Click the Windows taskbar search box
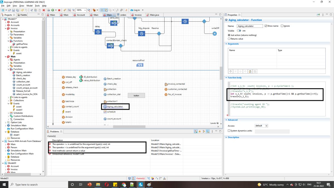 [x=39, y=184]
